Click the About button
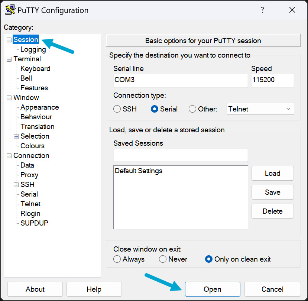Viewport: 308px width, 301px height. pyautogui.click(x=35, y=289)
